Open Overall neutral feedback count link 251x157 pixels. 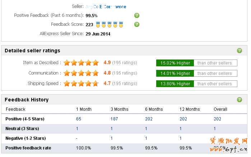(x=215, y=129)
